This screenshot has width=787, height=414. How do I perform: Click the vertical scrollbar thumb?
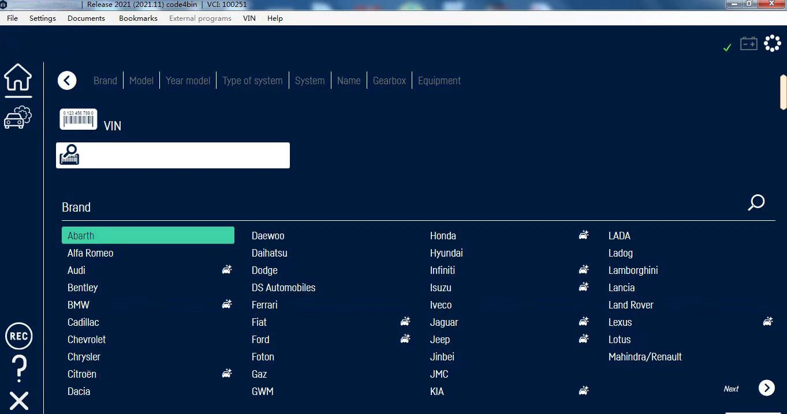coord(783,92)
